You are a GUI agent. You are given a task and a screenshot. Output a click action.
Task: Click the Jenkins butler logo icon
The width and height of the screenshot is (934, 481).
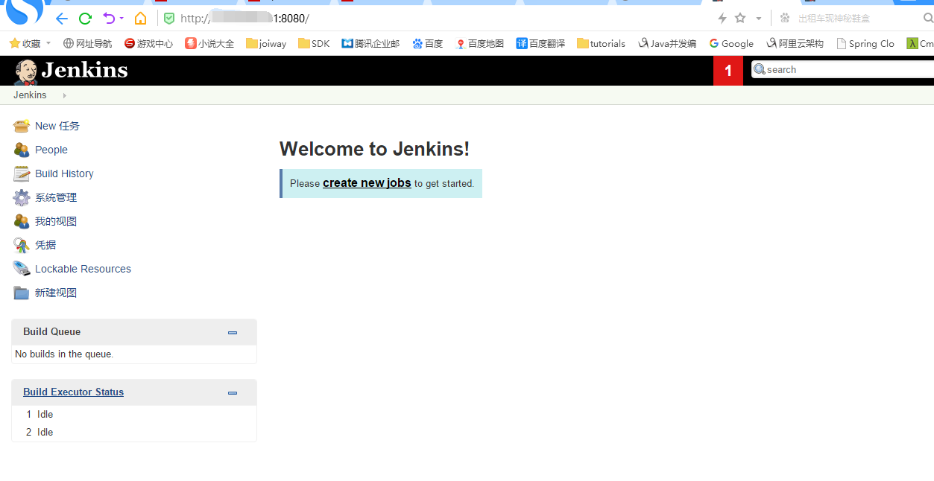(25, 71)
